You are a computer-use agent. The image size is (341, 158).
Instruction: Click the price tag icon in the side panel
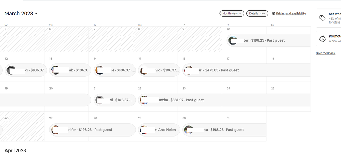(323, 18)
